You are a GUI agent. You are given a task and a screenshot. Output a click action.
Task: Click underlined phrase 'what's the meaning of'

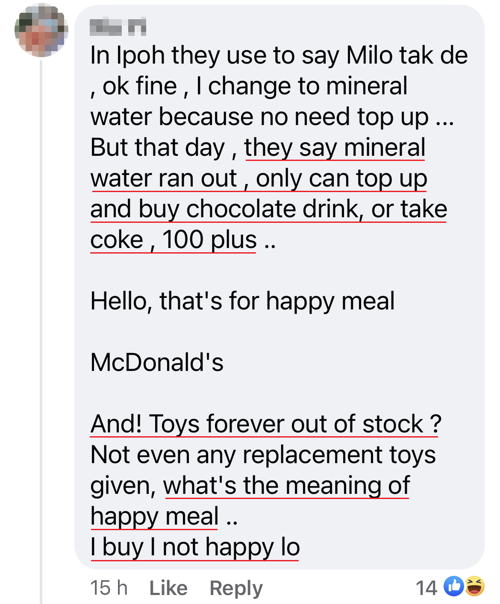coord(286,485)
